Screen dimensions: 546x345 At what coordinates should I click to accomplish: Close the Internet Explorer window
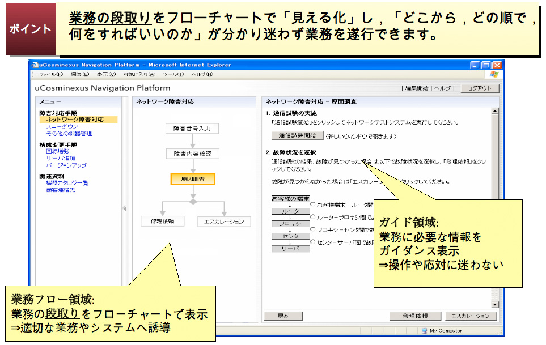[x=497, y=65]
